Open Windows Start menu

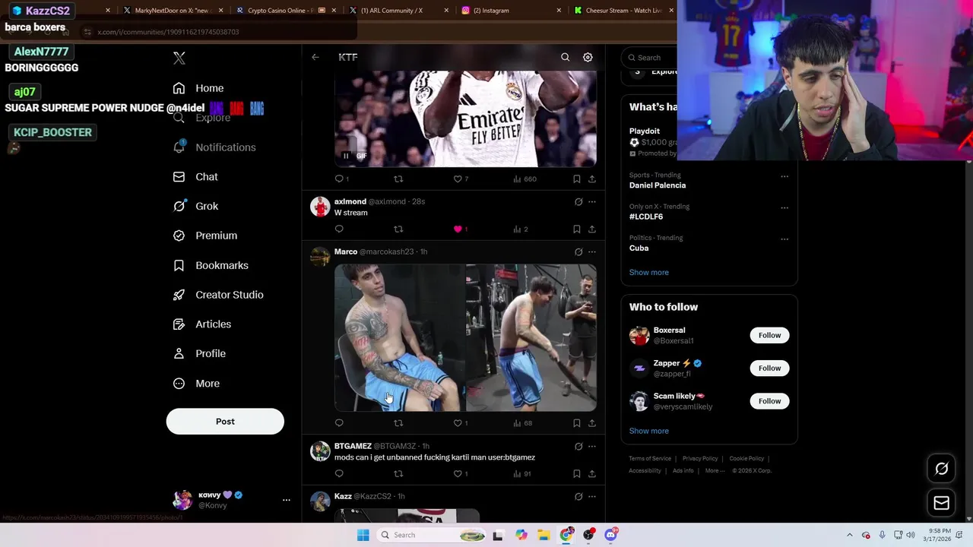(x=363, y=535)
